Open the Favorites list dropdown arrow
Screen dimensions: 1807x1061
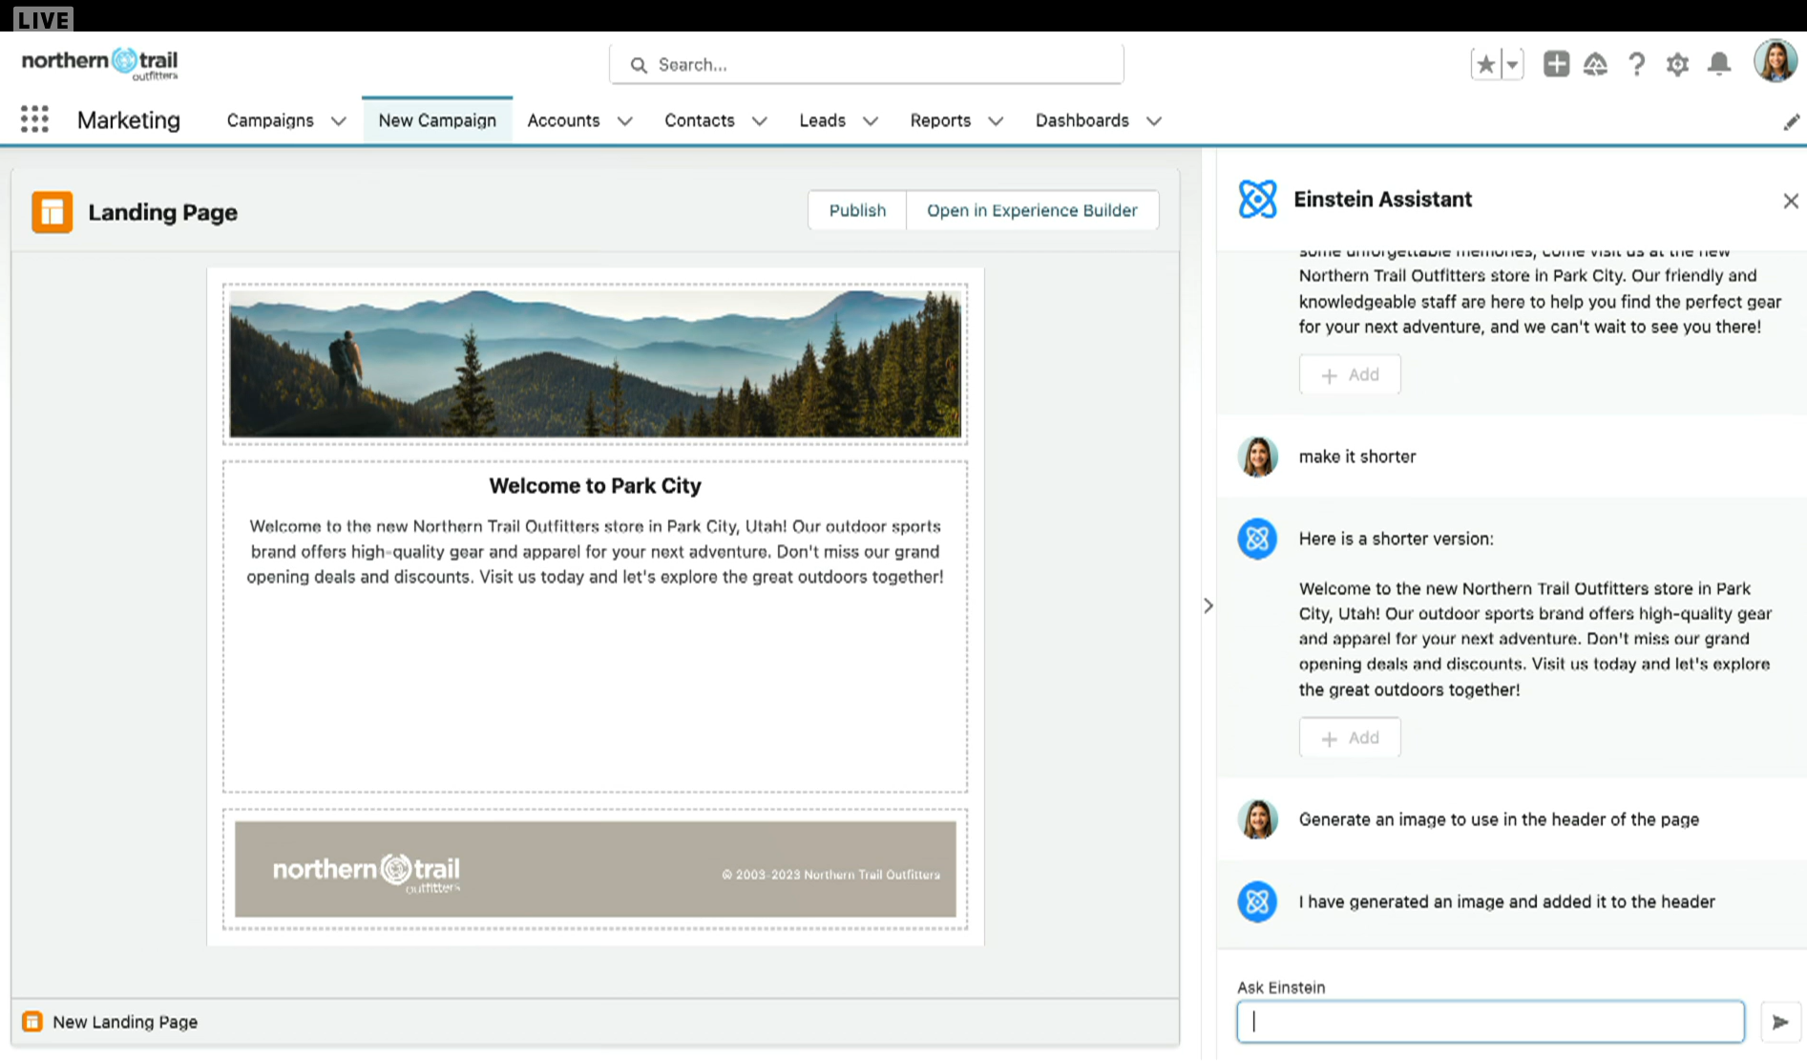[x=1512, y=64]
